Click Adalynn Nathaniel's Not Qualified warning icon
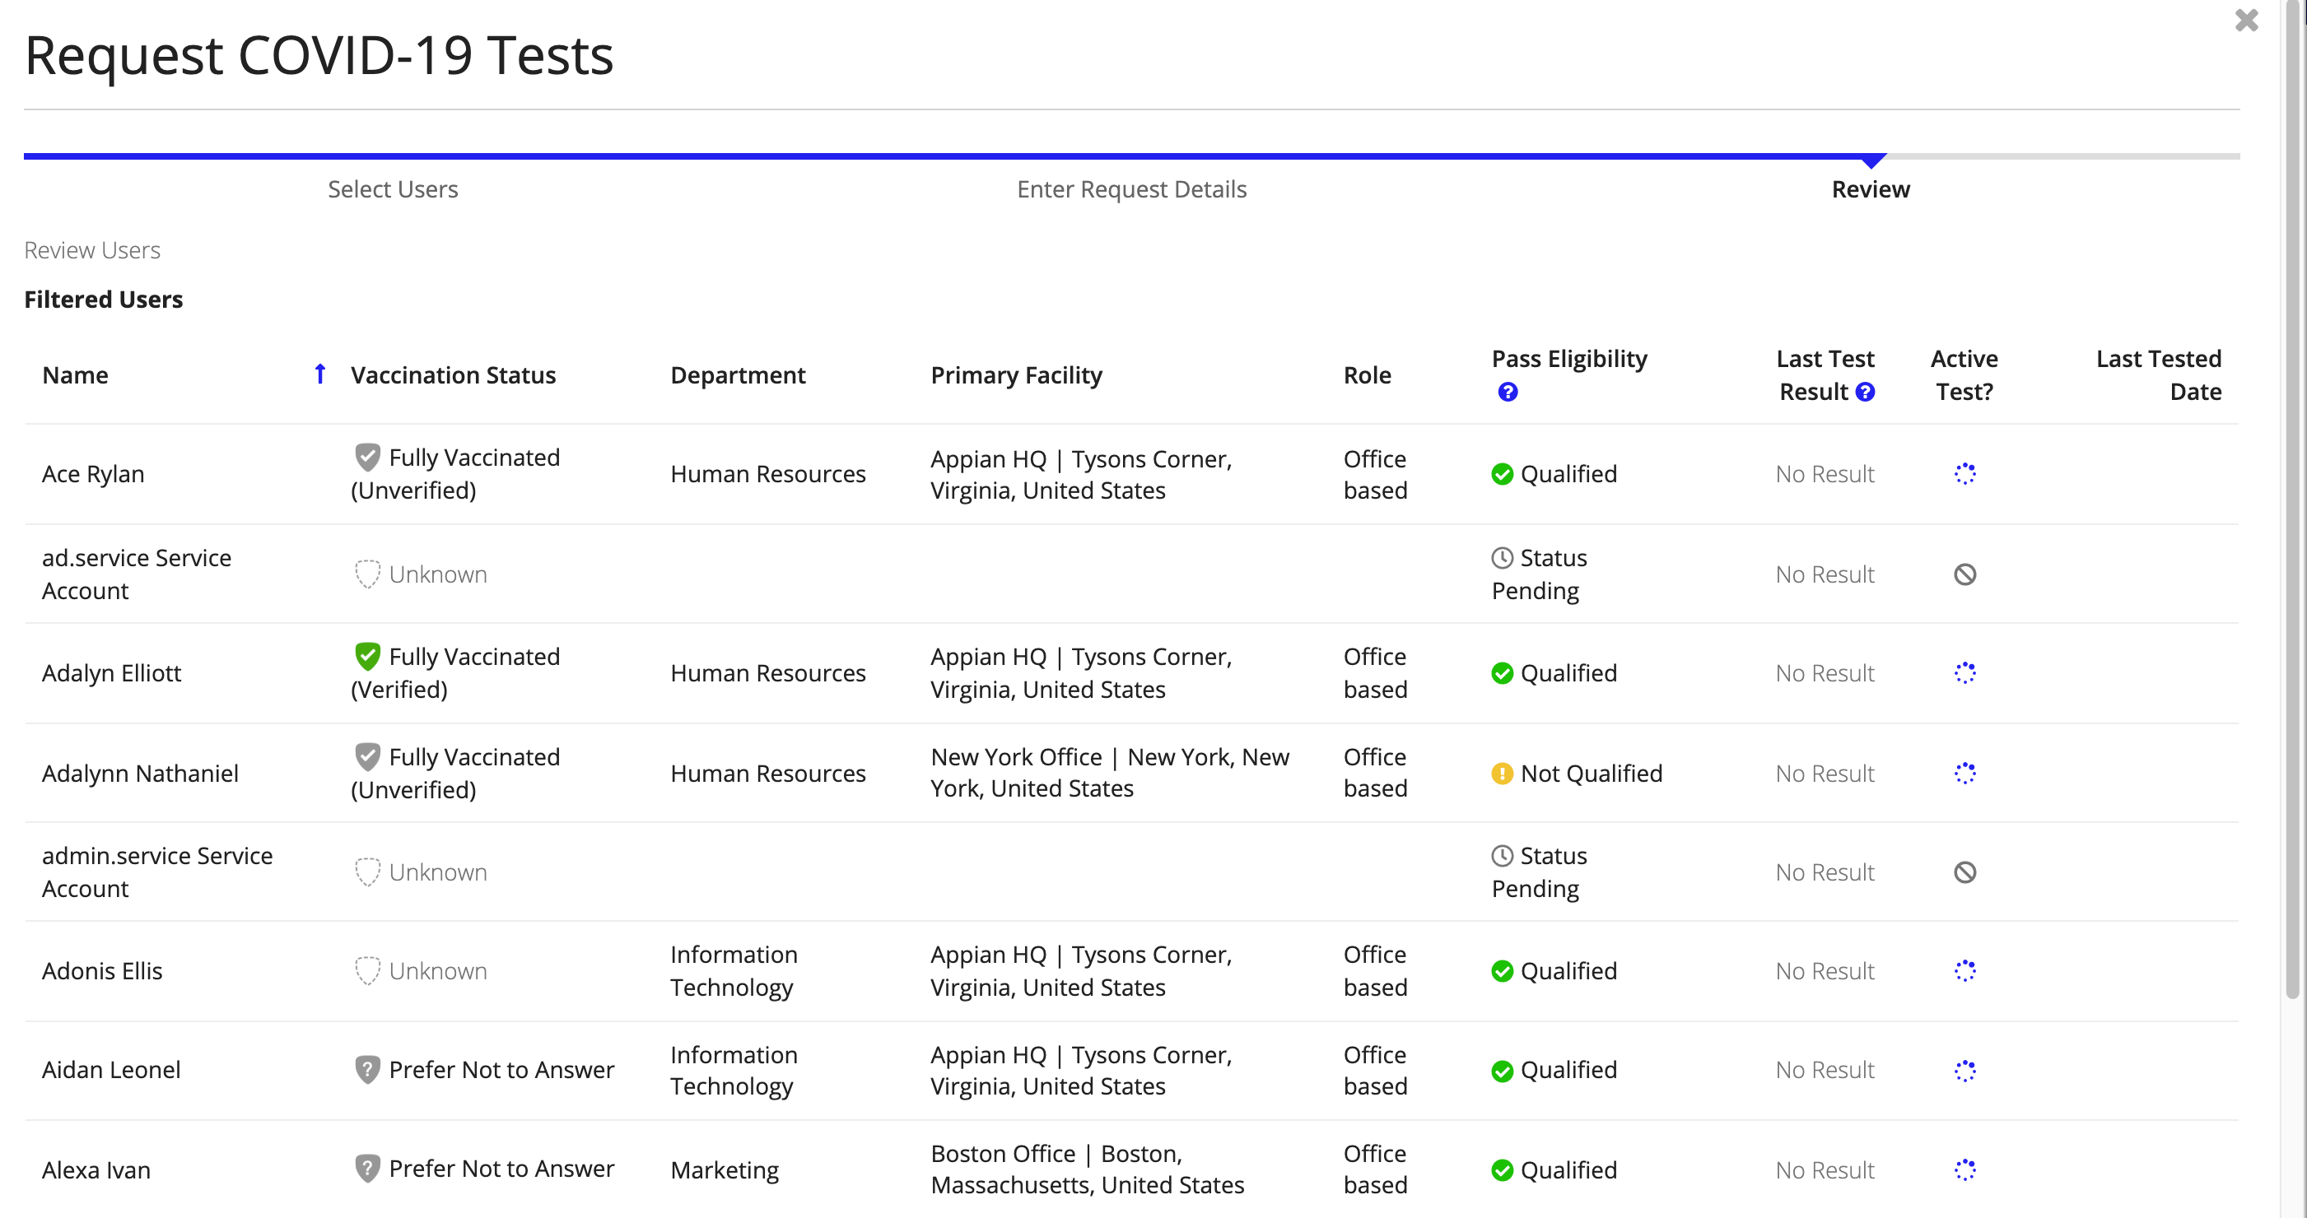The image size is (2307, 1218). tap(1502, 774)
